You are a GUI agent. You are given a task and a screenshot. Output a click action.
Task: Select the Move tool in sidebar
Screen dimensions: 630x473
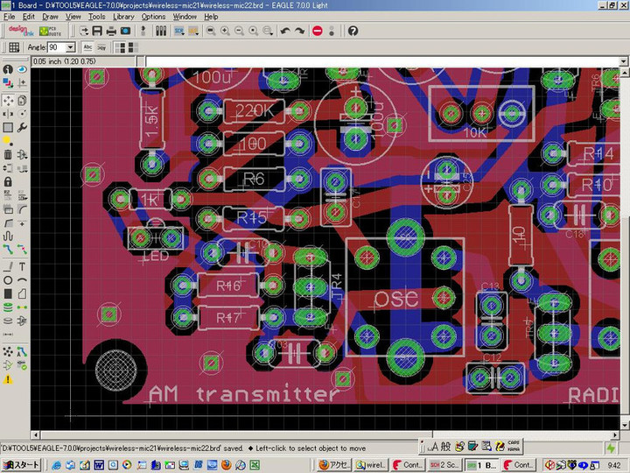tap(8, 102)
